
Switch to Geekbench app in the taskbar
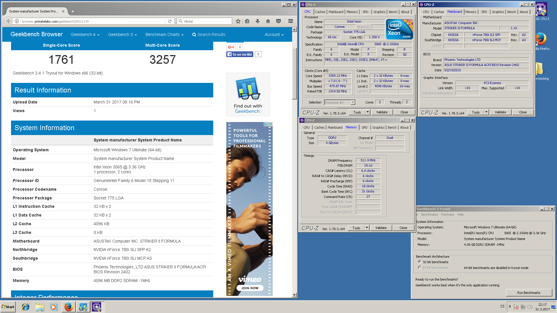[x=83, y=307]
